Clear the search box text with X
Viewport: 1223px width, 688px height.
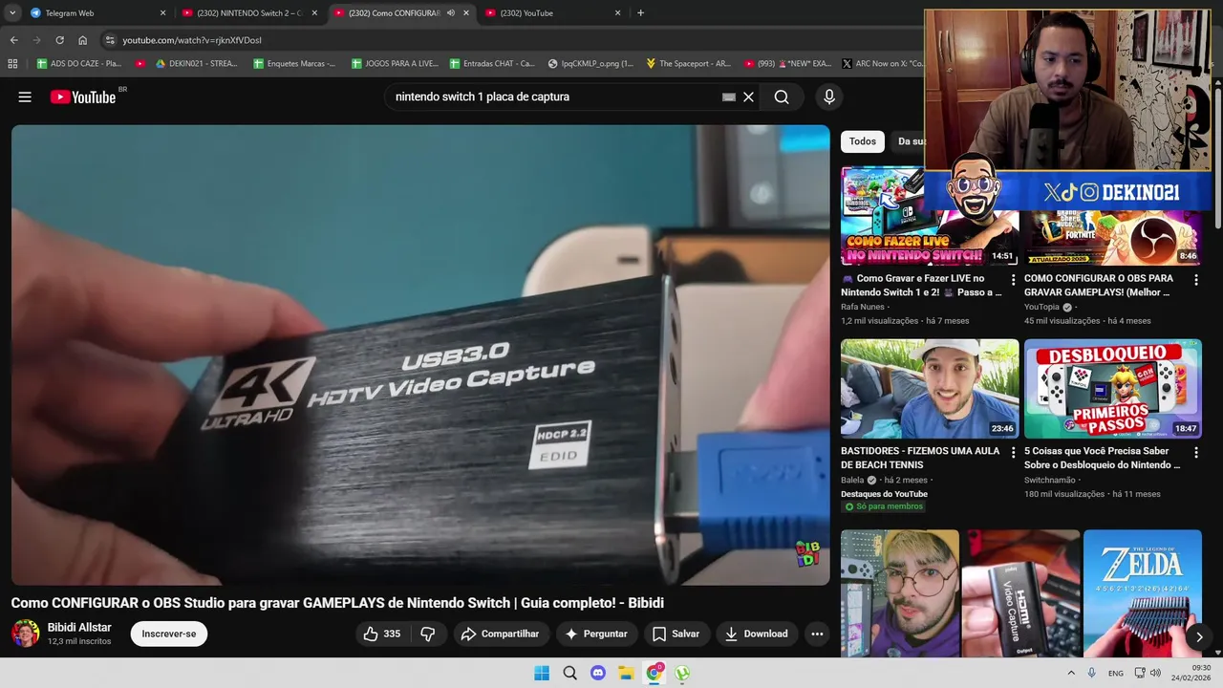point(748,97)
